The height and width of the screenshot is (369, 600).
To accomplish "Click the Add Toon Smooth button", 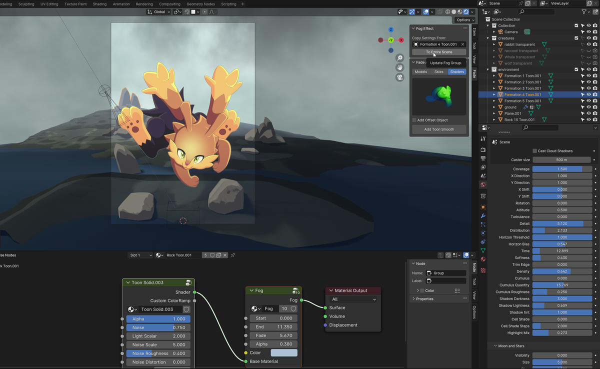I will (439, 129).
